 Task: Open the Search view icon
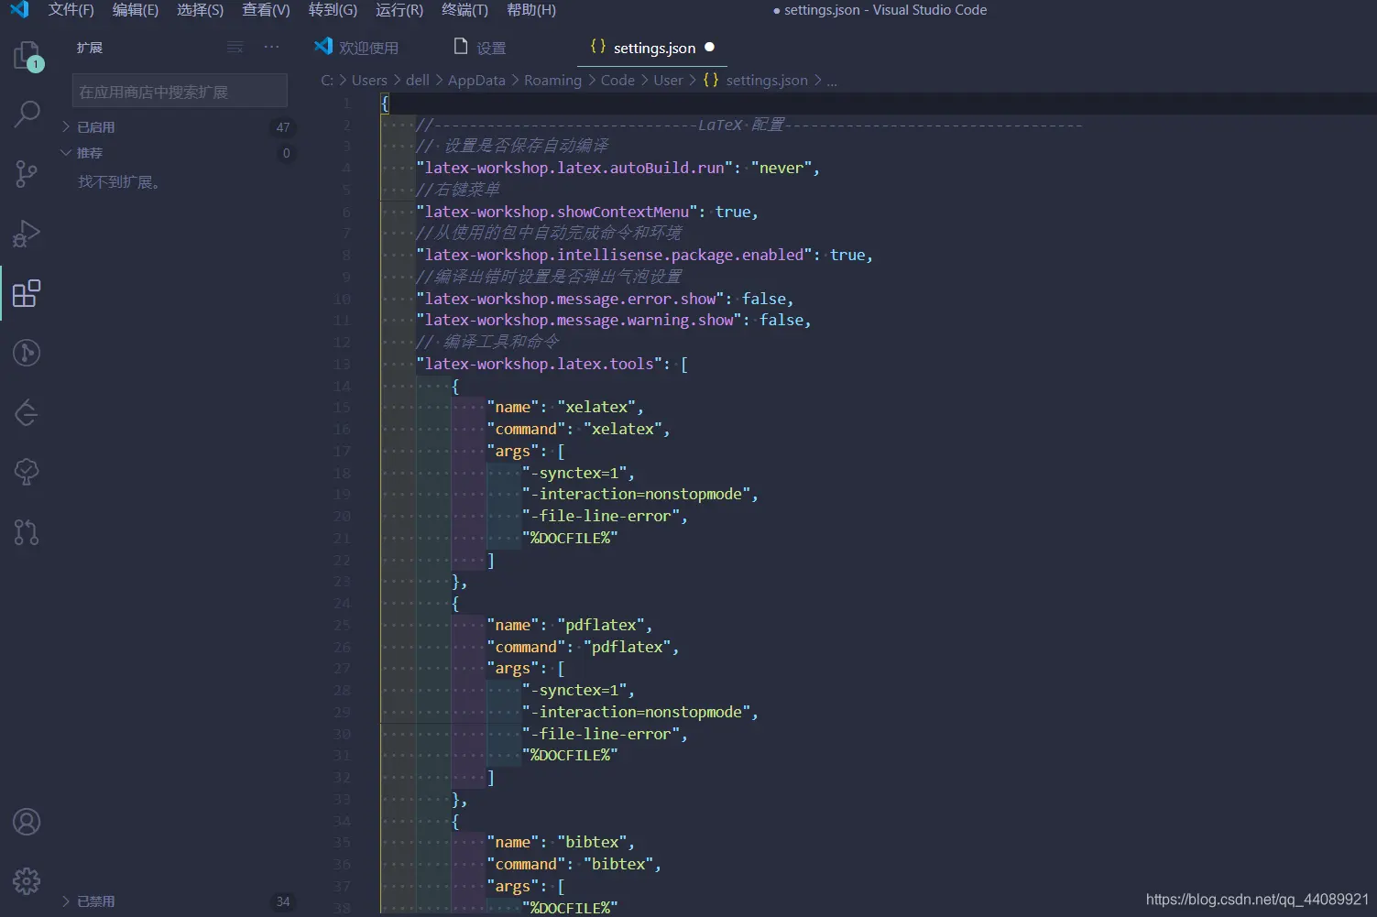[27, 115]
